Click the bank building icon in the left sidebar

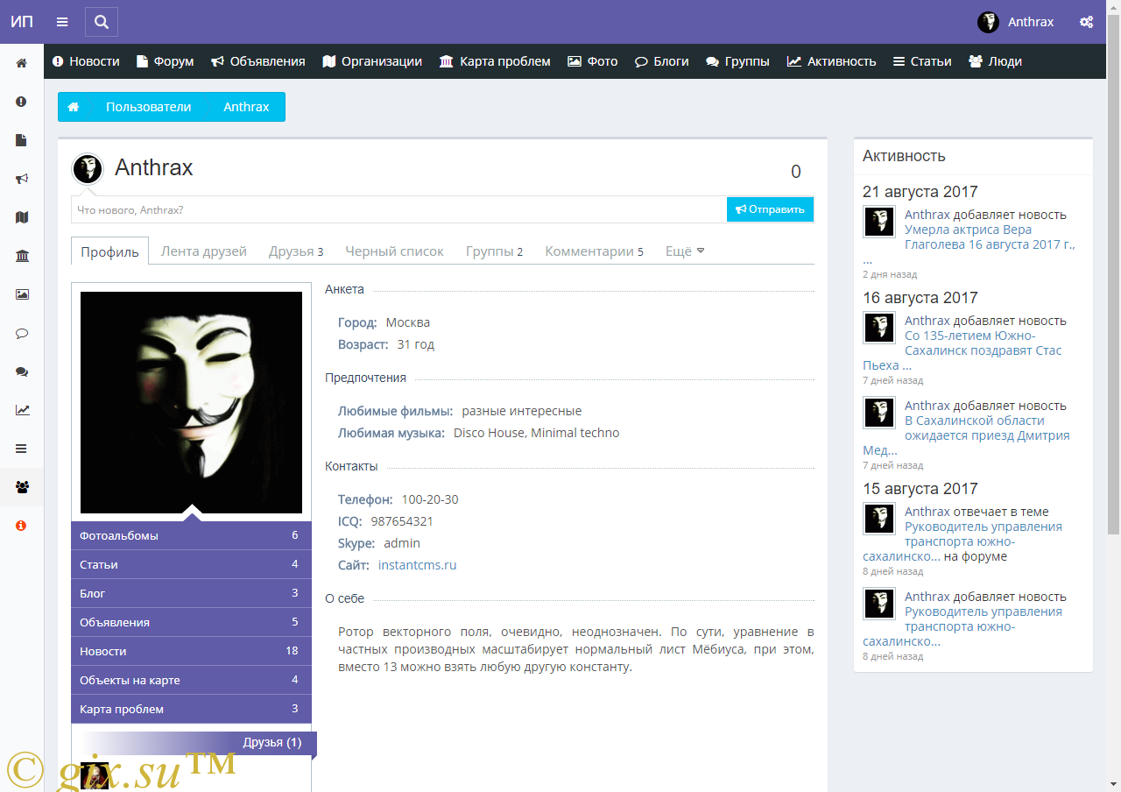22,256
